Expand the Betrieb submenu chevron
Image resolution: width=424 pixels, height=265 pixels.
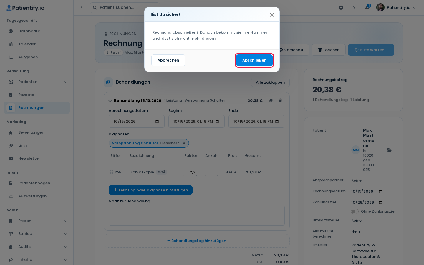66,234
